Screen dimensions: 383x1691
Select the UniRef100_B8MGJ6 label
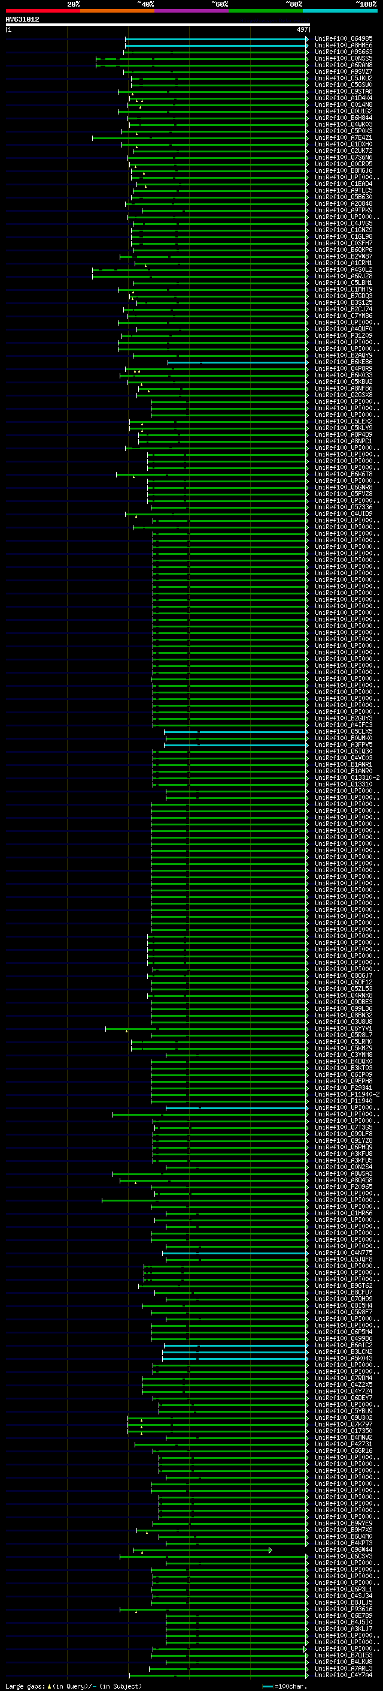[x=344, y=171]
